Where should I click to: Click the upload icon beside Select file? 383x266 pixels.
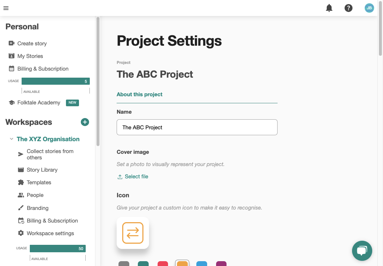pyautogui.click(x=120, y=177)
